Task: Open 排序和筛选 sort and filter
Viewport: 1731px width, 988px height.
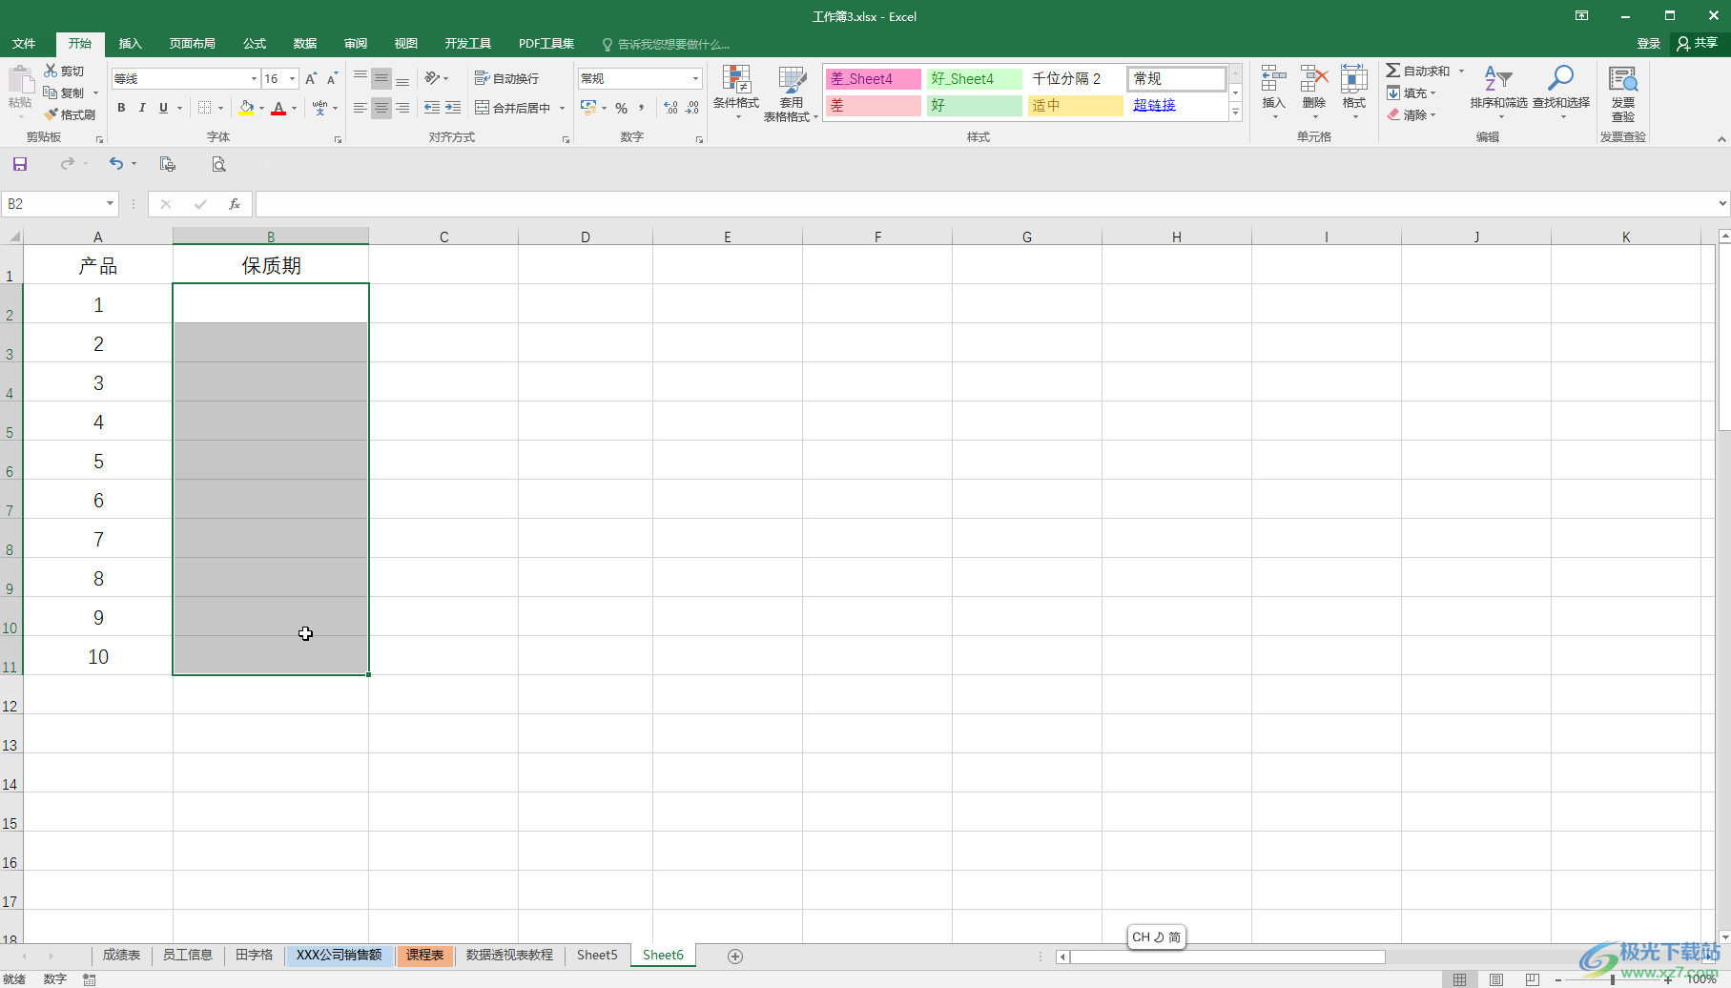Action: (1498, 91)
